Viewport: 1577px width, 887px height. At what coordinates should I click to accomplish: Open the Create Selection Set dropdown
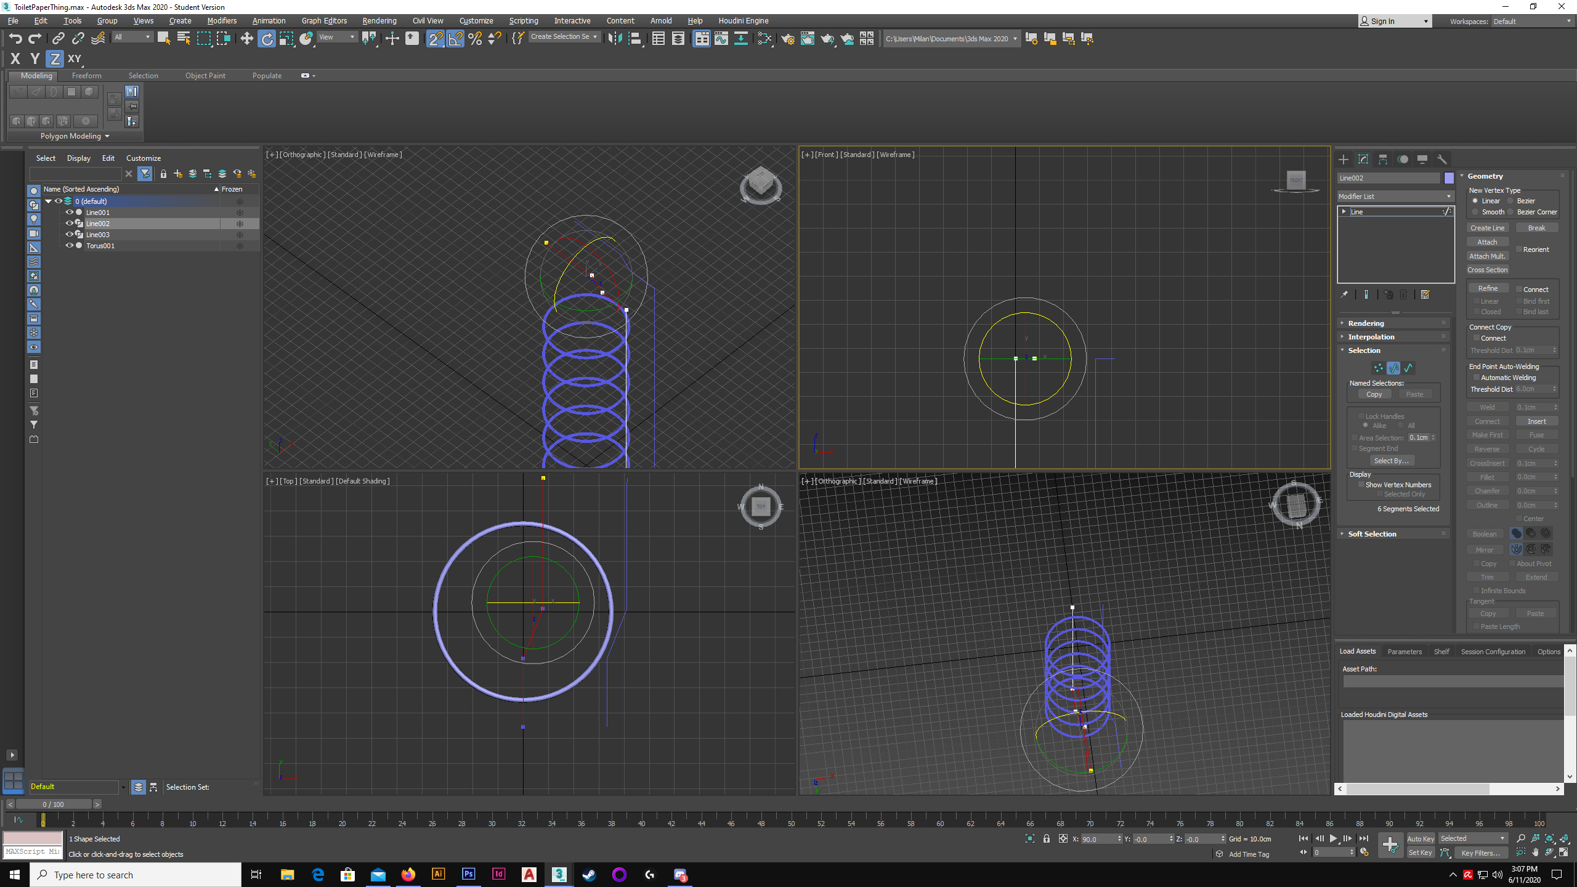(564, 37)
